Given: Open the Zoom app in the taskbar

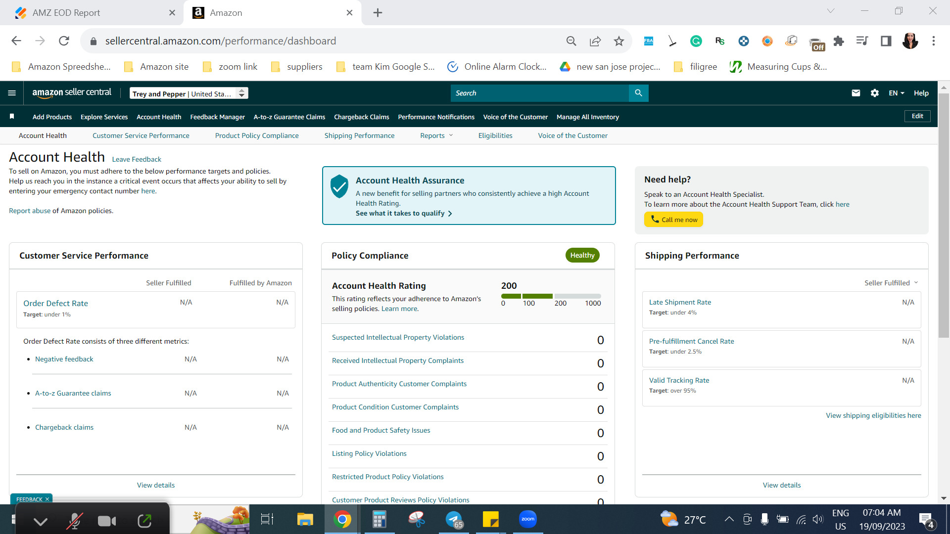Looking at the screenshot, I should (528, 519).
